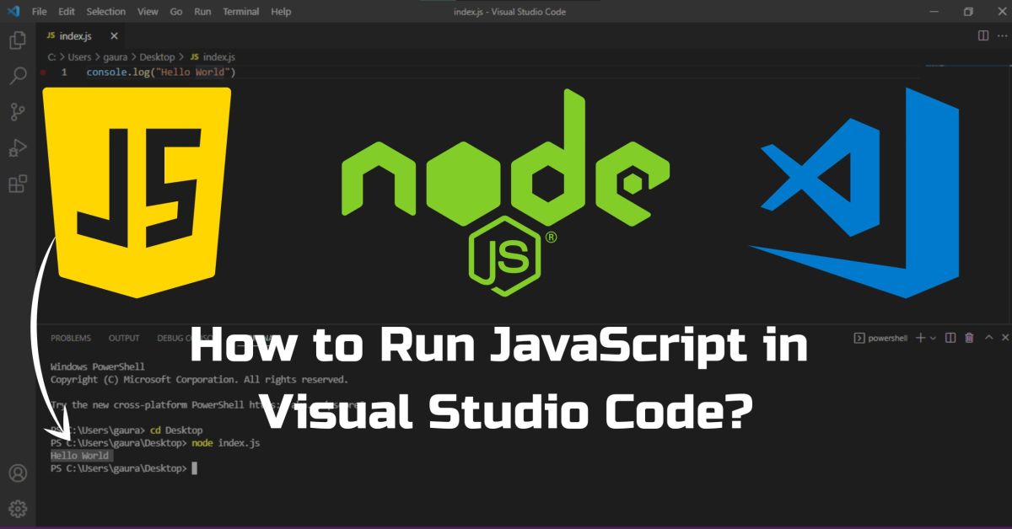Open the Terminal menu

pyautogui.click(x=240, y=11)
